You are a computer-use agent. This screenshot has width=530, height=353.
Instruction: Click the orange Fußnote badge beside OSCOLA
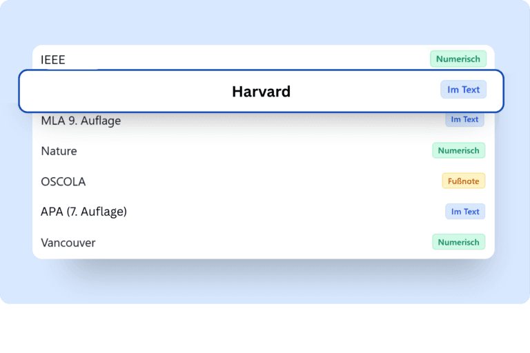tap(464, 181)
